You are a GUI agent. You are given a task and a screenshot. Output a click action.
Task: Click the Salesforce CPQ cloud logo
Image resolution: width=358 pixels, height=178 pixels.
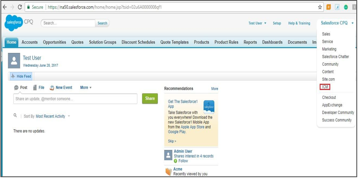pos(14,24)
